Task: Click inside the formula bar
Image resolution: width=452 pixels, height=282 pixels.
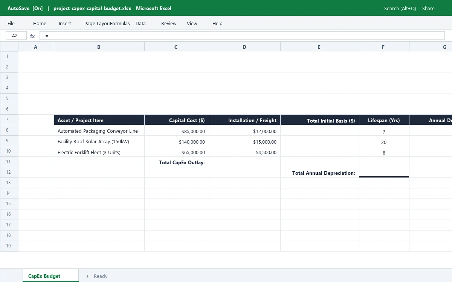Action: click(x=242, y=36)
